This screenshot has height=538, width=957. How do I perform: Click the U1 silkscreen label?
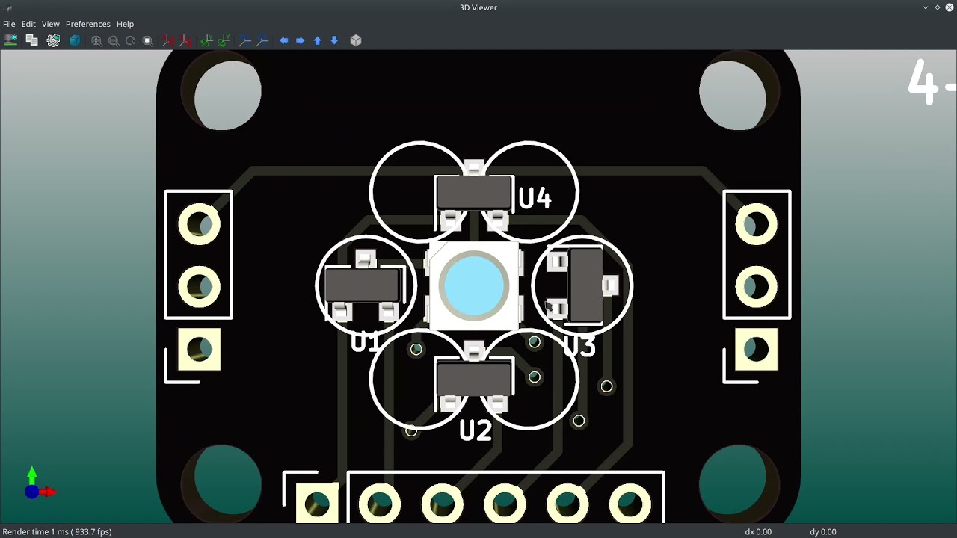[366, 342]
